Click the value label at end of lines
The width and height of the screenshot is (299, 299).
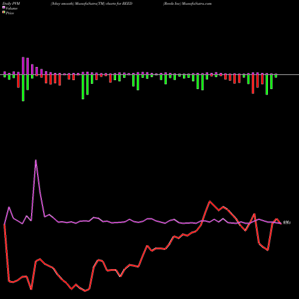[x=287, y=222]
